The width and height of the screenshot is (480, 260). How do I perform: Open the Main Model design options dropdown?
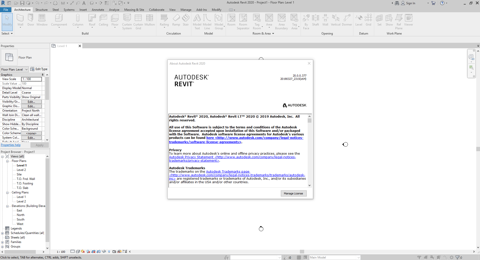(x=335, y=257)
